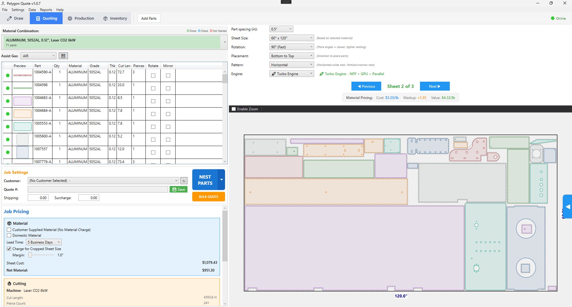Enable the Enable Zoom checkbox
The image size is (572, 307).
tap(234, 109)
